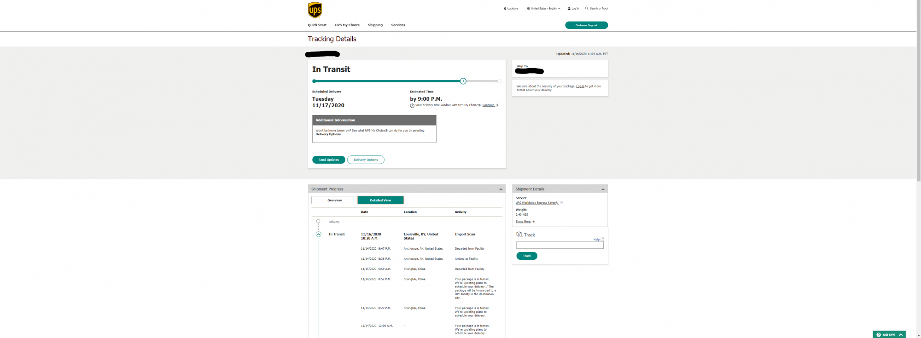Open the UPS Worldwide Express Saver service link
Image resolution: width=921 pixels, height=338 pixels.
539,203
